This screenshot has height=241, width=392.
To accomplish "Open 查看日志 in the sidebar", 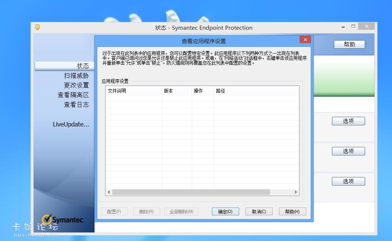I will click(76, 105).
